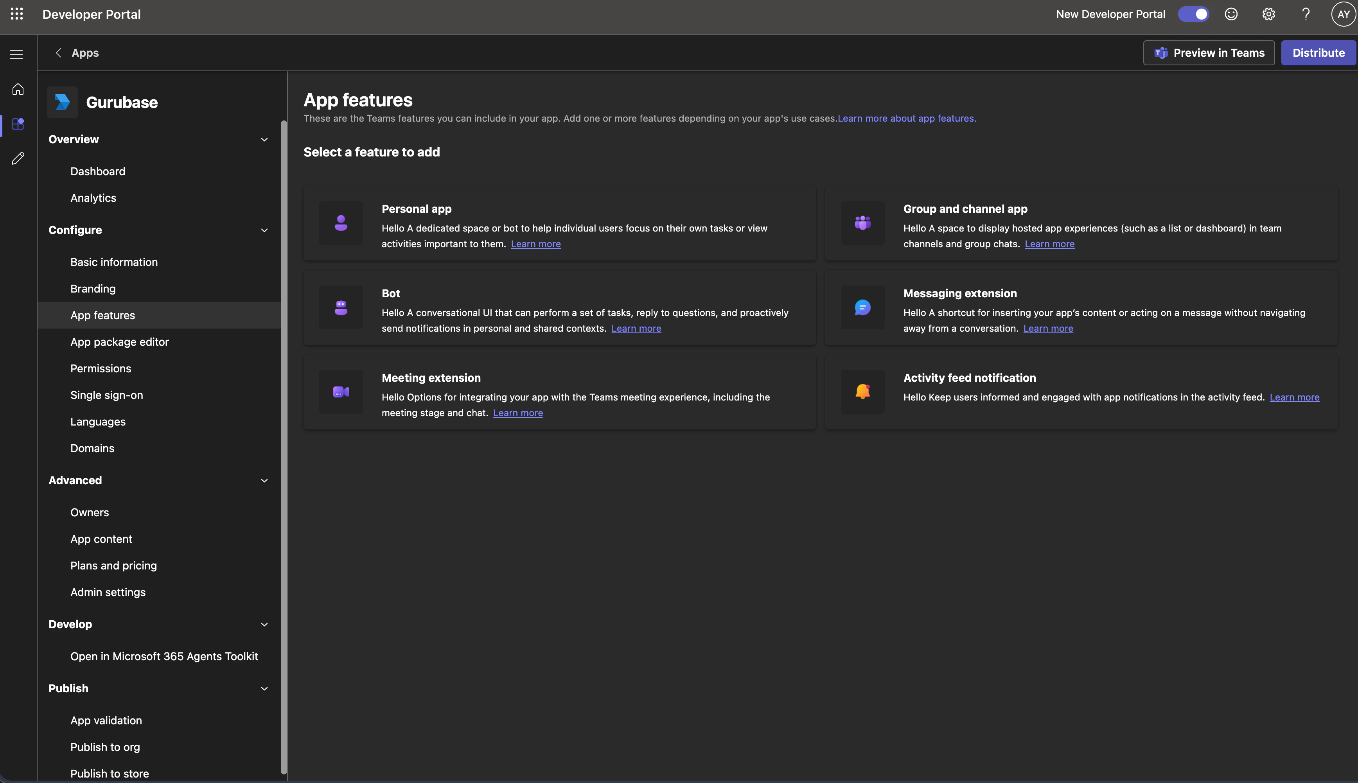Click the Developer Portal title
The width and height of the screenshot is (1358, 783).
[92, 14]
